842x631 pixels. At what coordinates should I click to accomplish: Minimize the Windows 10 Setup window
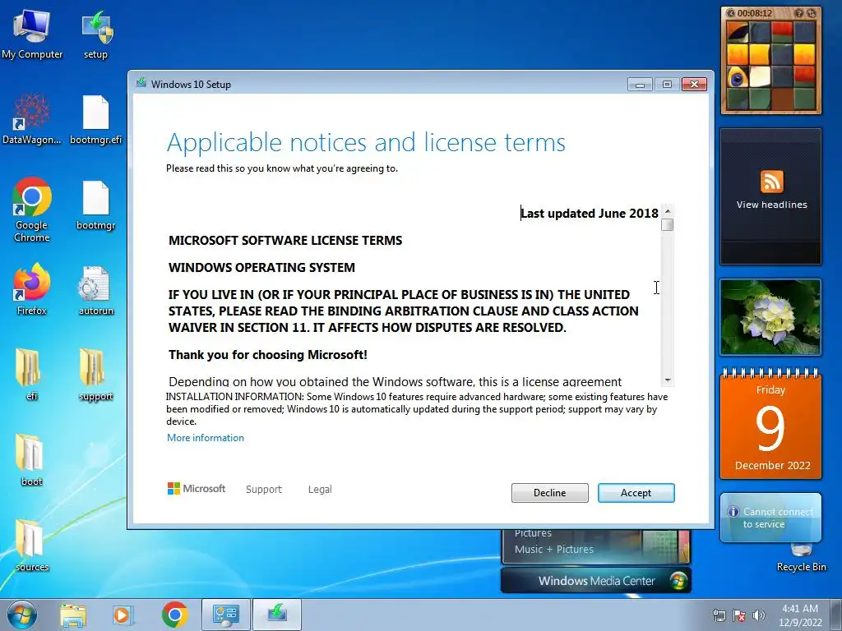(640, 85)
